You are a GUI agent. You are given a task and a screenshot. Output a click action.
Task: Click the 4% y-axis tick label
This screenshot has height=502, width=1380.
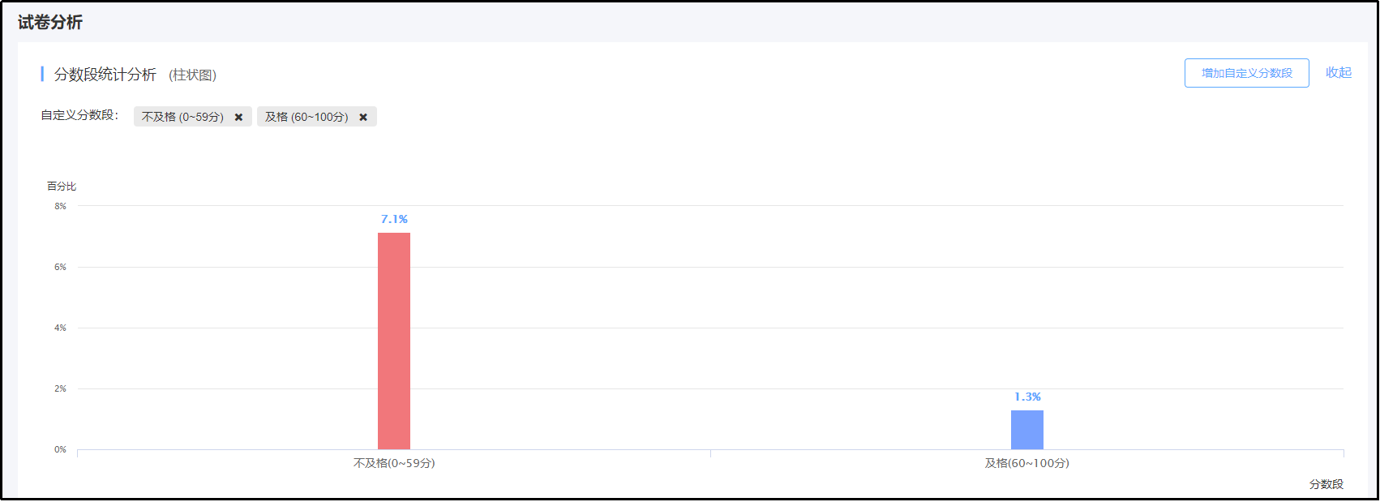pos(61,328)
